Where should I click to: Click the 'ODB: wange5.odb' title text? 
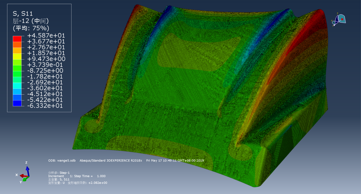click(62, 161)
